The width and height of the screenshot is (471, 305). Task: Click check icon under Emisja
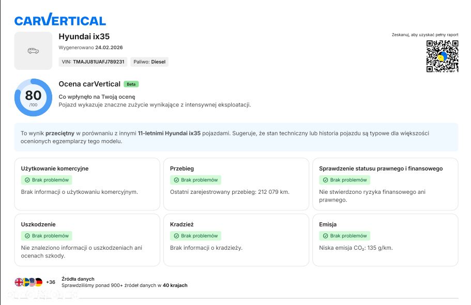[325, 236]
